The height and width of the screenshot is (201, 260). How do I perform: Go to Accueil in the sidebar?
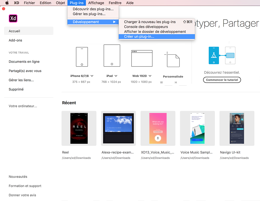[29, 31]
